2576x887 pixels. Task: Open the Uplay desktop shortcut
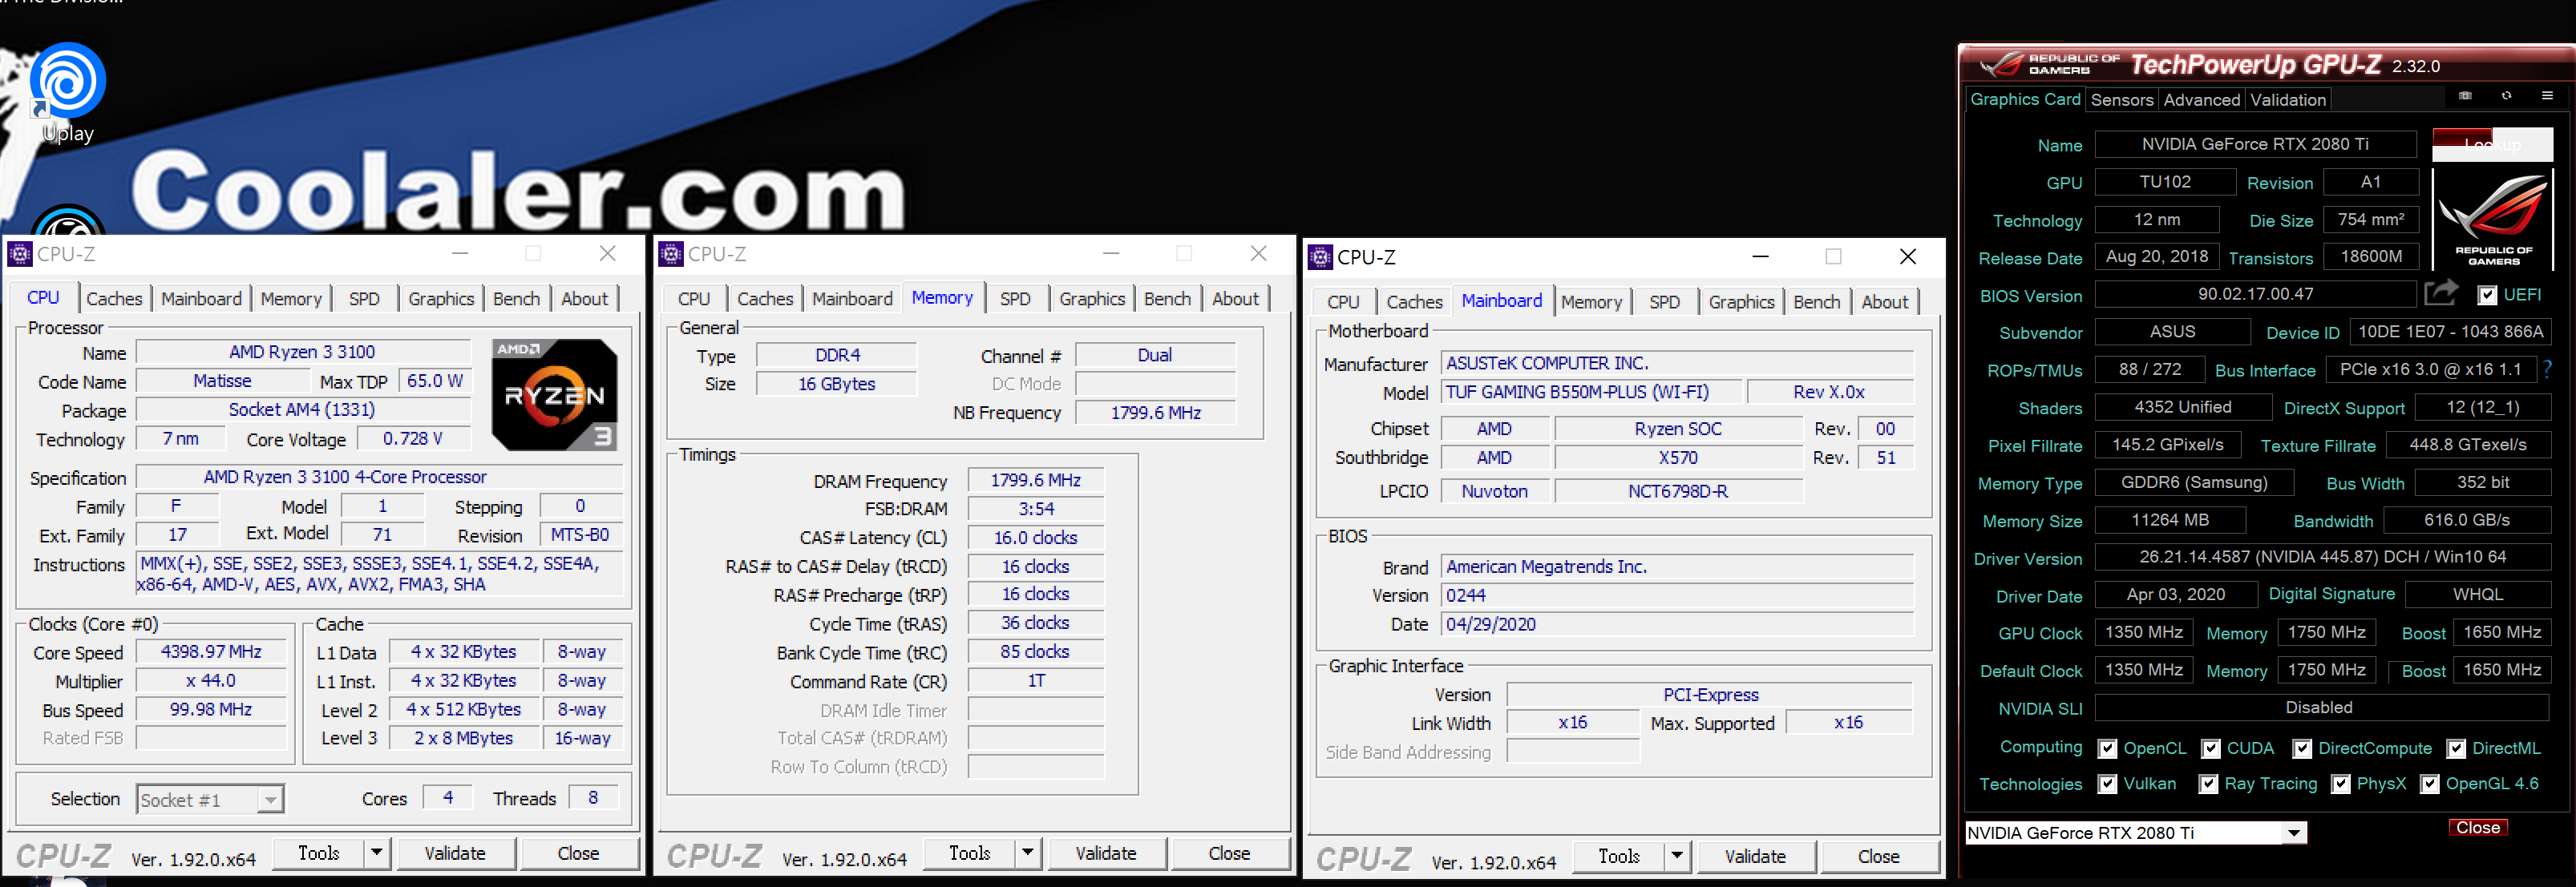pyautogui.click(x=67, y=94)
